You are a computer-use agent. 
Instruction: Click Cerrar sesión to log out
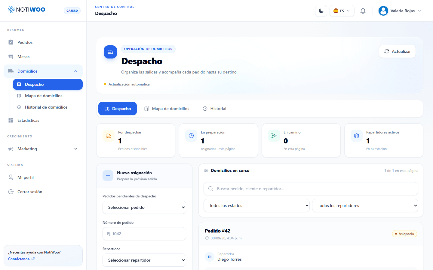tap(43, 192)
